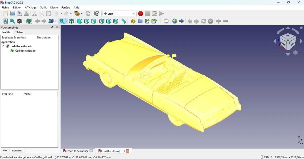Open the Outils menu

pos(43,8)
